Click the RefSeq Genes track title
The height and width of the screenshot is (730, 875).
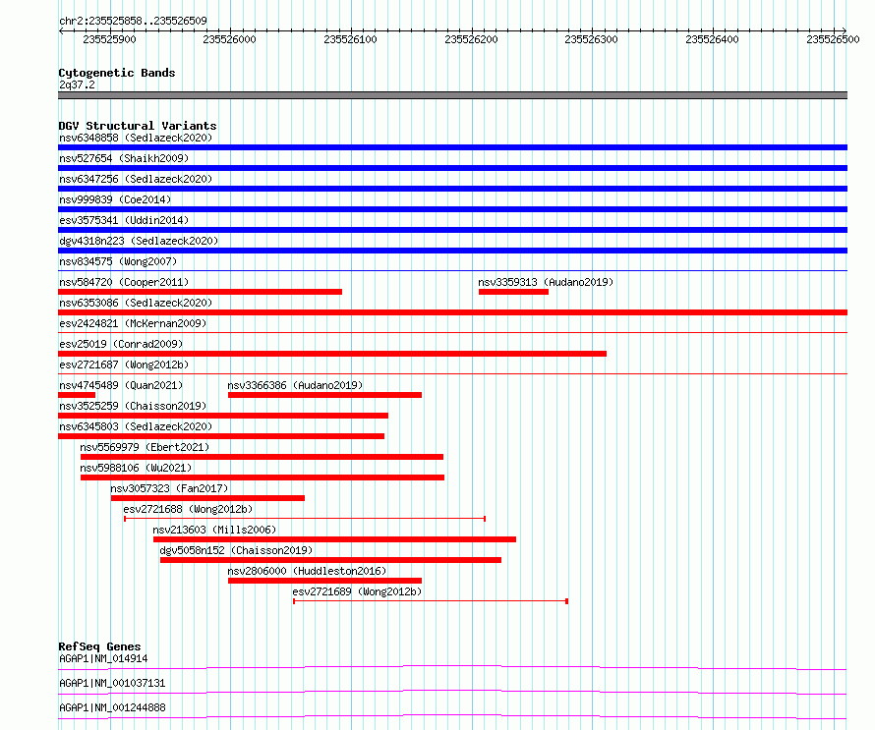click(99, 646)
